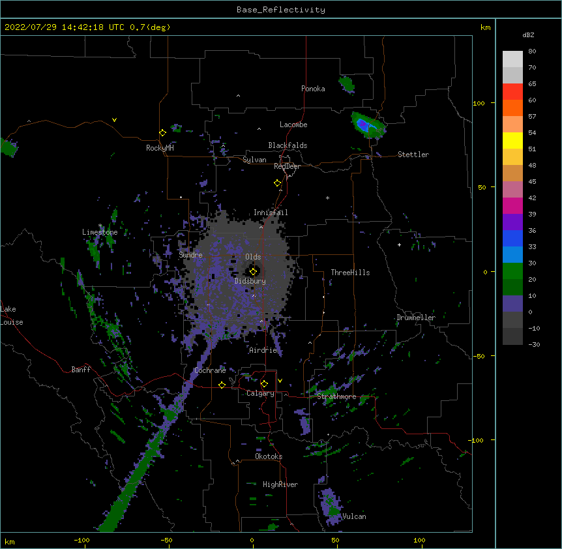
Task: Click the dBZ legend heading
Action: (528, 35)
